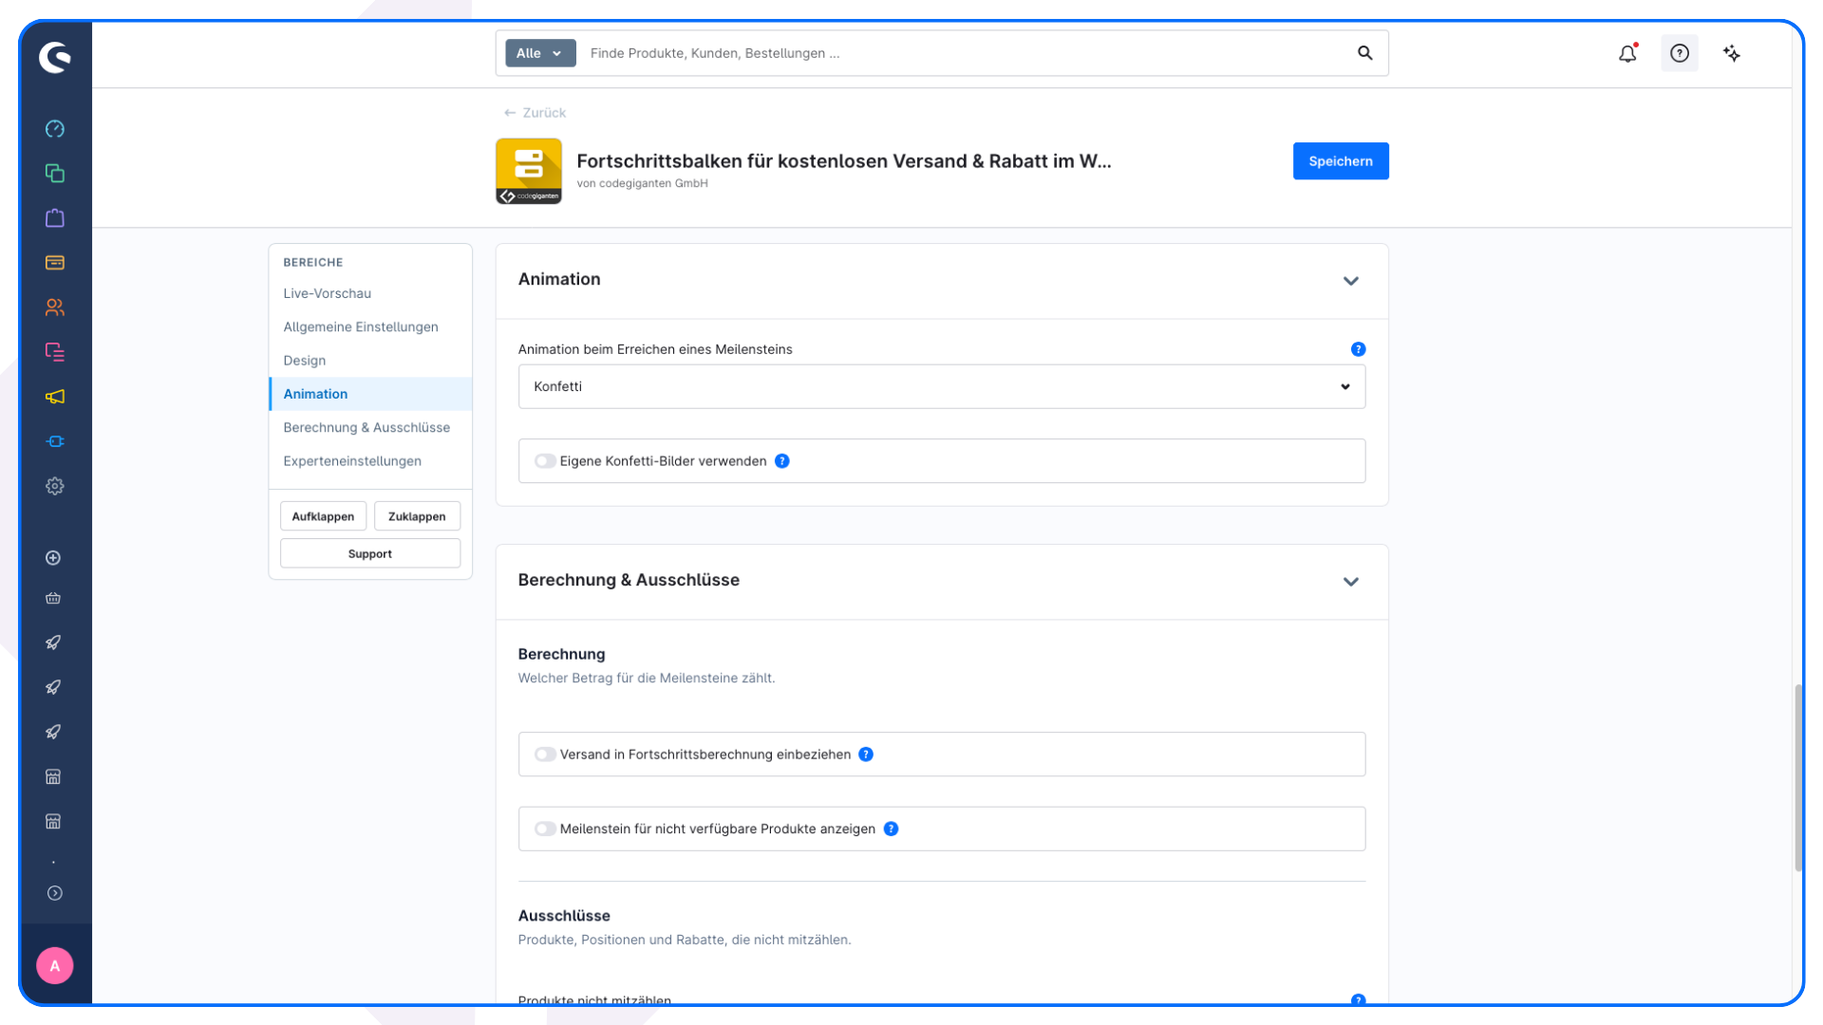Open the Orders bag icon in sidebar
The image size is (1823, 1025).
point(55,218)
